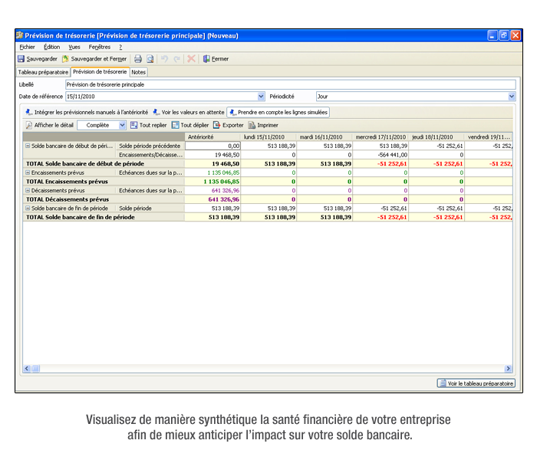Click Voir le tableau préparatoire button

(x=476, y=383)
